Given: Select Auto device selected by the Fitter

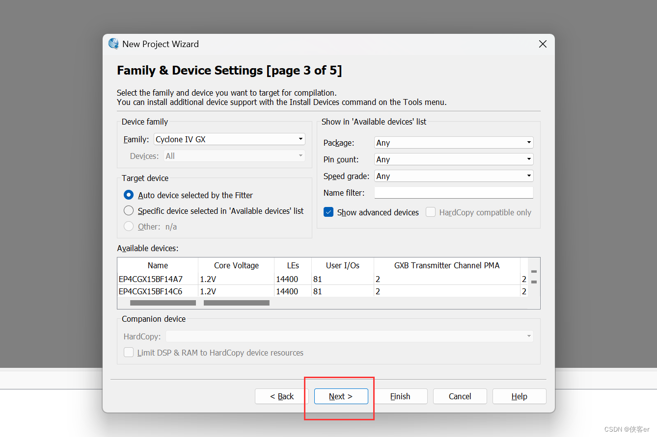Looking at the screenshot, I should click(x=129, y=195).
